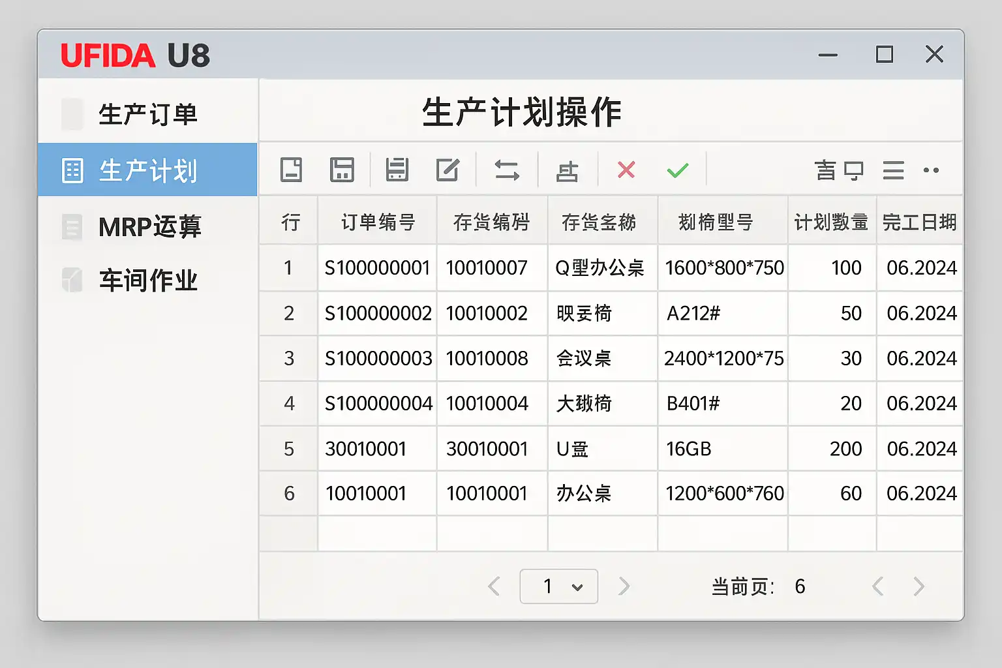Open the page number dropdown
Screen dimensions: 1002x668
coord(559,586)
